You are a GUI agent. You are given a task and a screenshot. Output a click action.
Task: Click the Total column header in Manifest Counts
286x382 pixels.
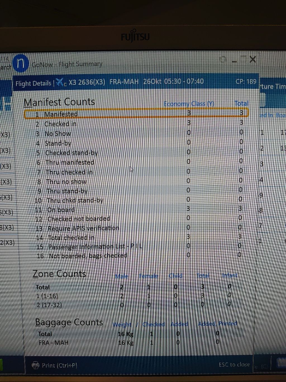[241, 104]
